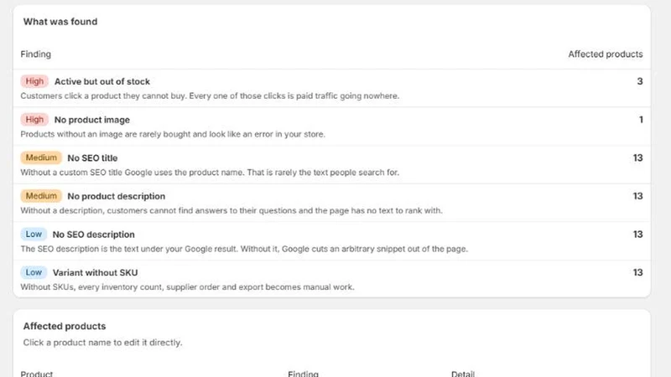671x377 pixels.
Task: Open the 'No product description' finding
Action: 116,196
